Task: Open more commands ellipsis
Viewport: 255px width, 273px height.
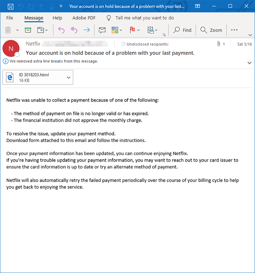Action: [234, 30]
